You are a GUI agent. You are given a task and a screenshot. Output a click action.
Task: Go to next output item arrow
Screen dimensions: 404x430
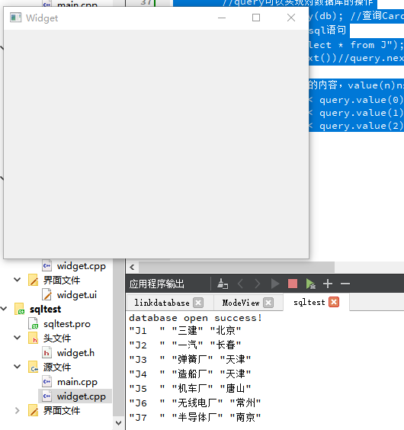click(x=258, y=284)
